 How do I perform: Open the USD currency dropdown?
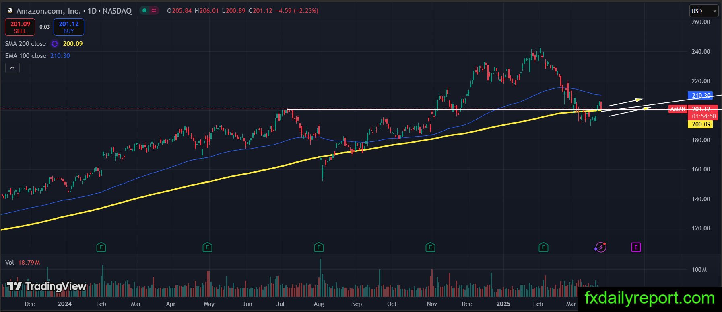point(704,11)
